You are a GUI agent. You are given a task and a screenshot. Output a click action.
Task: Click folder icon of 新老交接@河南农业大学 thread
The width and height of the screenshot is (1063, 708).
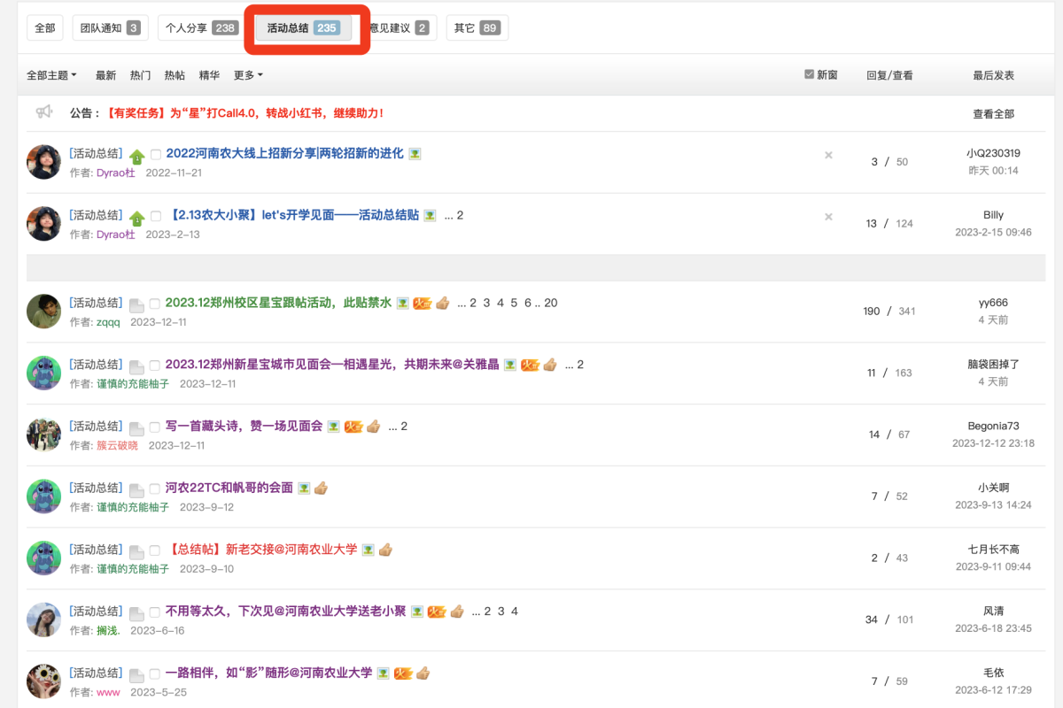click(136, 552)
